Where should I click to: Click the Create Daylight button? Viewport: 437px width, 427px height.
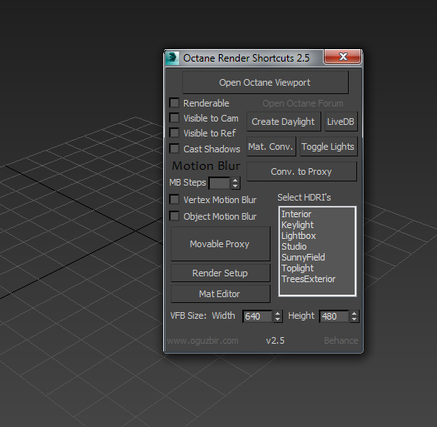[284, 122]
